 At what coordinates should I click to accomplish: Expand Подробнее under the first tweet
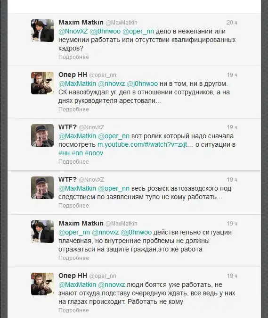point(73,57)
